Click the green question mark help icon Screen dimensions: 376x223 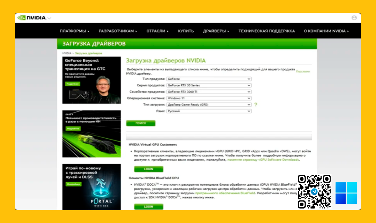[x=256, y=104]
